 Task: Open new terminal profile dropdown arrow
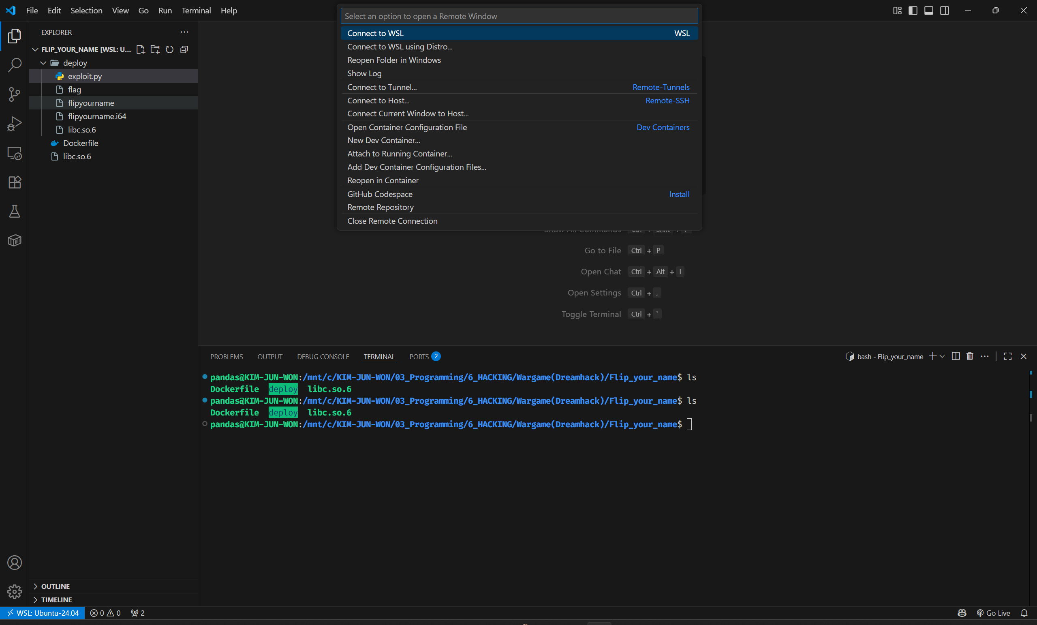pos(942,357)
